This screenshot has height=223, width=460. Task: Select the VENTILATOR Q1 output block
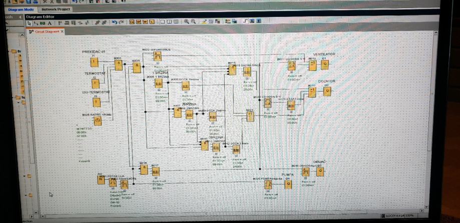[324, 65]
